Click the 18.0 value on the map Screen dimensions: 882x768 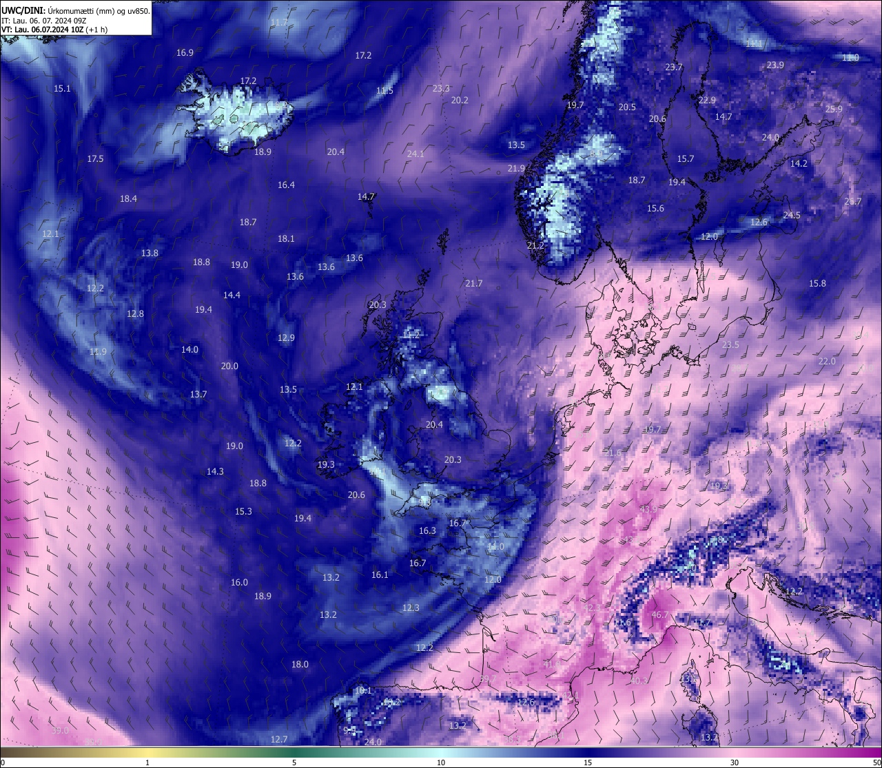[x=300, y=664]
